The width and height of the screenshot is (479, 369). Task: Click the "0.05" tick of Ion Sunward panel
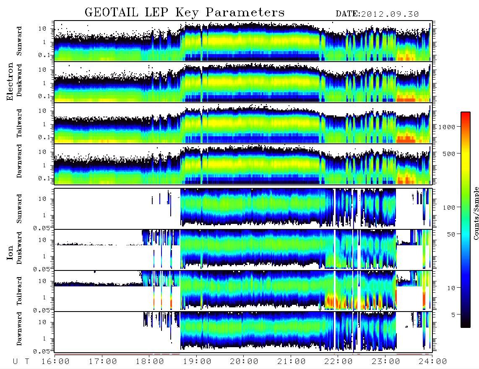pos(41,228)
